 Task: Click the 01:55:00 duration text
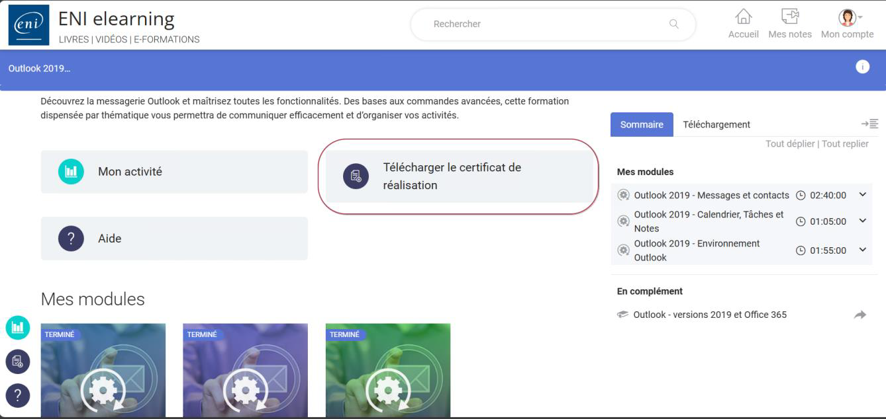click(x=828, y=251)
